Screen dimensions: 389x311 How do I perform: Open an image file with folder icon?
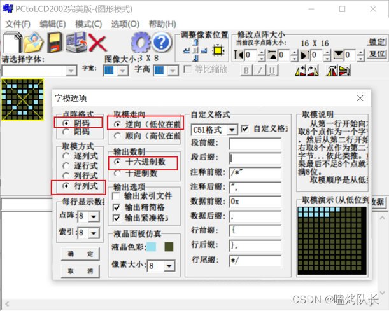coord(34,42)
